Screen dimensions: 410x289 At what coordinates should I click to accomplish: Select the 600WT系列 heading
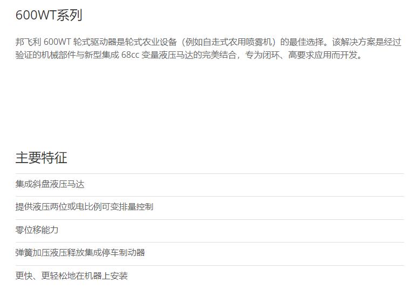click(49, 15)
